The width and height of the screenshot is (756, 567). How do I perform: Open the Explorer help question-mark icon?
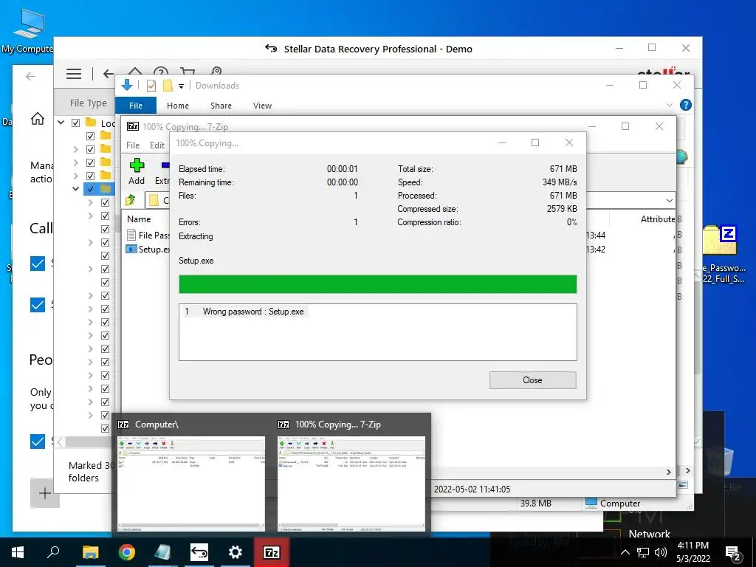(685, 105)
